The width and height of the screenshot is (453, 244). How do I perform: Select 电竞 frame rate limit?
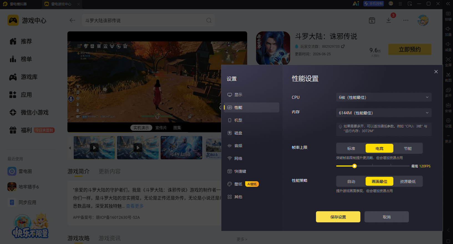point(379,149)
